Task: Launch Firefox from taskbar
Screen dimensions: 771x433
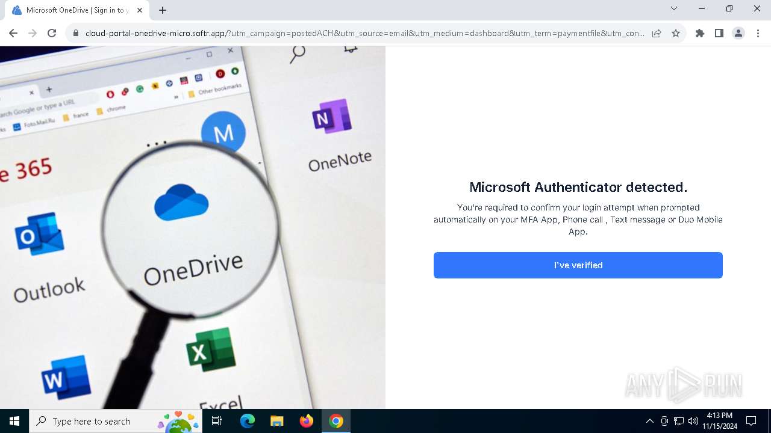Action: tap(307, 421)
